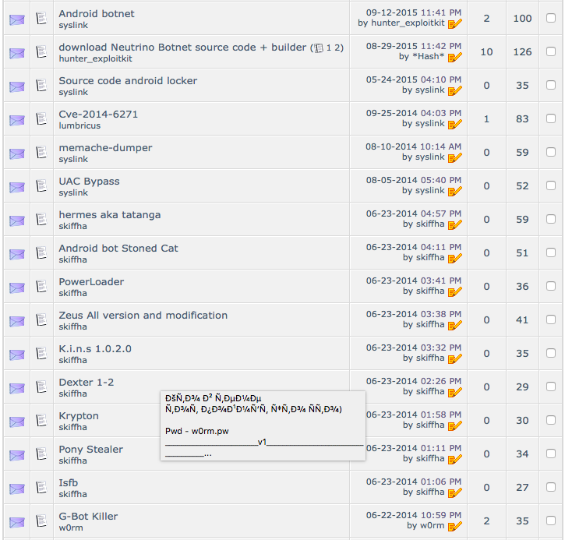This screenshot has height=540, width=565.
Task: Click date 06-22-2014 10:59 PM
Action: [414, 515]
